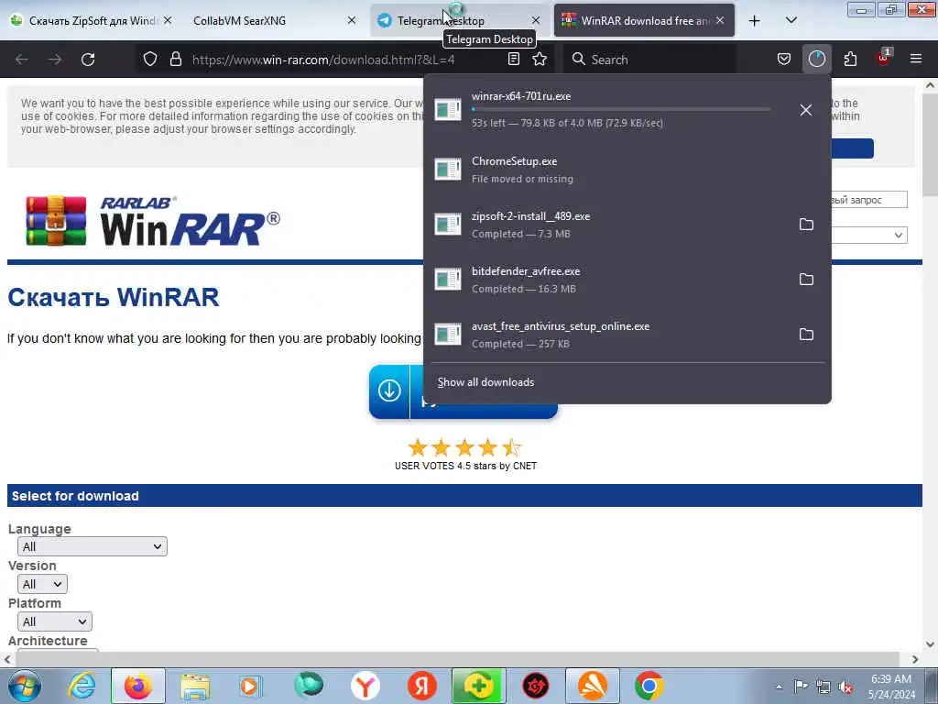Open the Platform dropdown
The width and height of the screenshot is (938, 704).
54,622
